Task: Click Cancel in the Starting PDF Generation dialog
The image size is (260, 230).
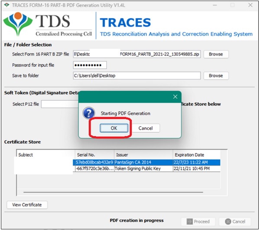Action: (x=146, y=128)
